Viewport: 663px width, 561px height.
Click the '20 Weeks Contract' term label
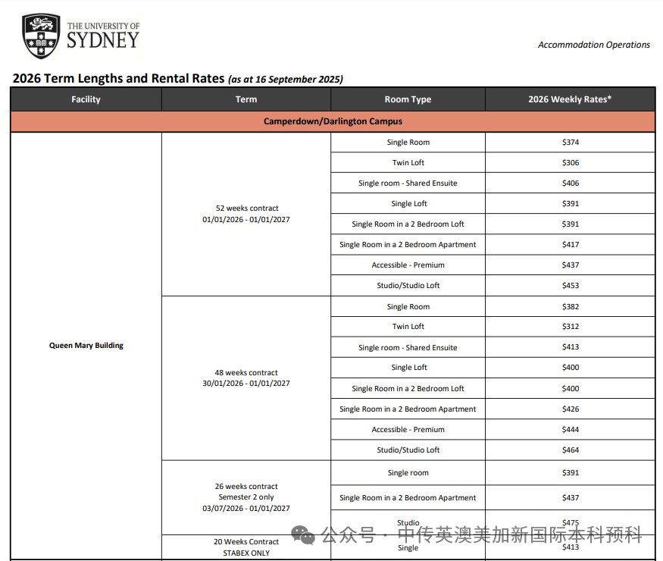pyautogui.click(x=246, y=542)
